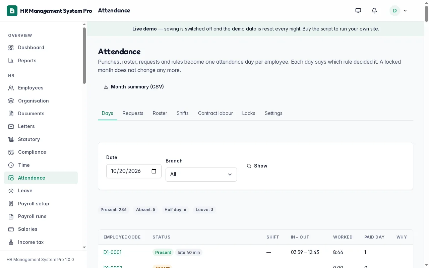Click the Salaries banknote icon
This screenshot has height=268, width=429.
11,229
